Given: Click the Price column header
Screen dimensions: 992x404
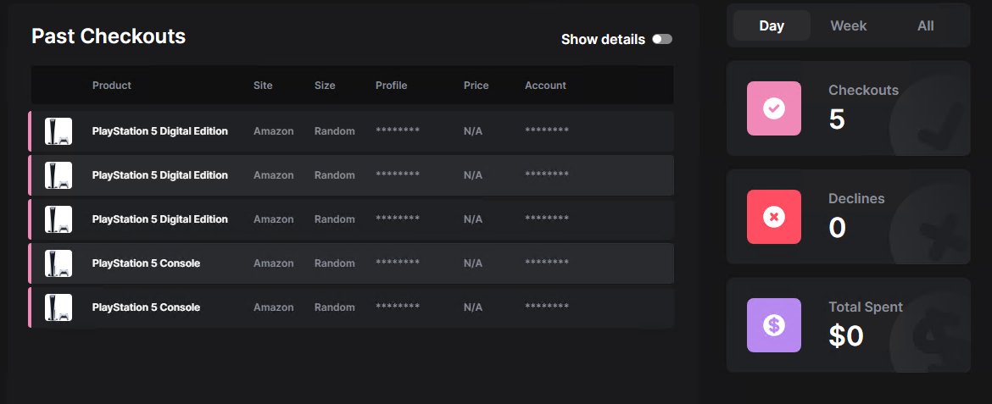Looking at the screenshot, I should point(476,86).
